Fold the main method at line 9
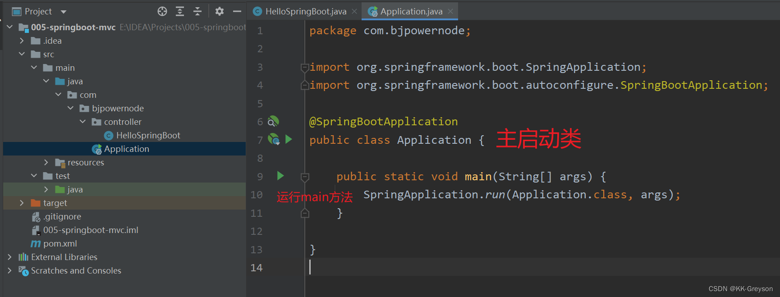This screenshot has height=297, width=780. click(x=305, y=177)
